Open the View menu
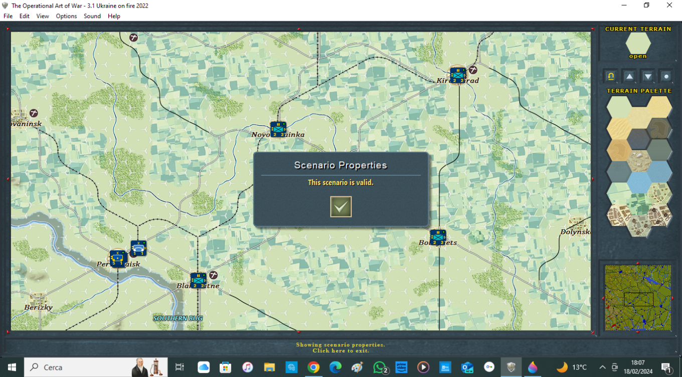 43,16
